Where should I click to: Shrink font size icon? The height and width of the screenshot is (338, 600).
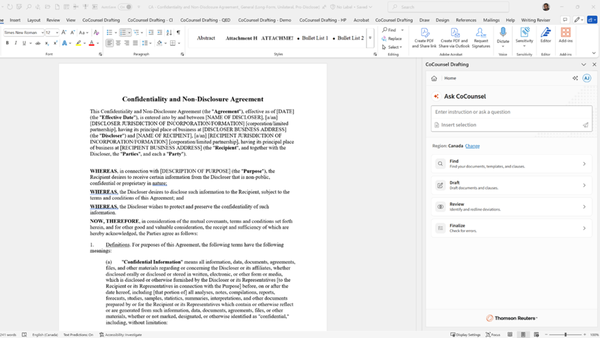click(x=72, y=33)
